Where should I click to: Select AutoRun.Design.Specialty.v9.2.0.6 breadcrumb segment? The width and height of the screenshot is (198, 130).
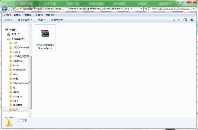pyautogui.click(x=98, y=9)
